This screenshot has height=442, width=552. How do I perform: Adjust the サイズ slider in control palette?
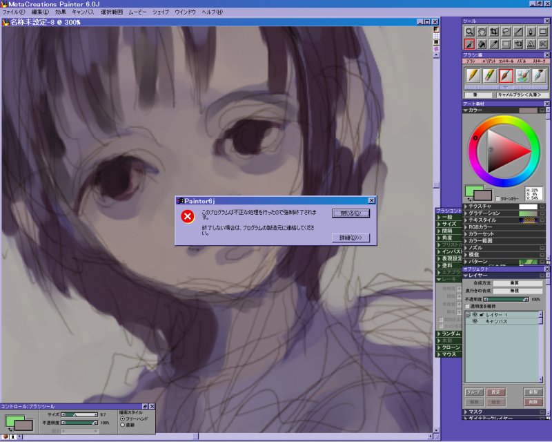pos(79,415)
